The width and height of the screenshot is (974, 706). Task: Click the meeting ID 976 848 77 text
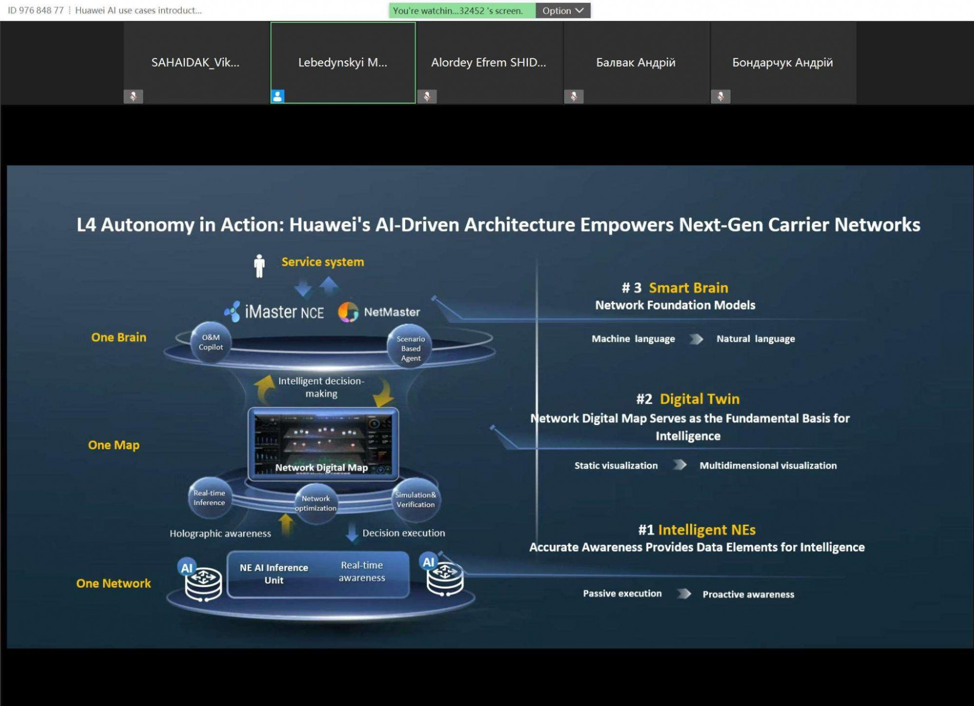[x=36, y=10]
